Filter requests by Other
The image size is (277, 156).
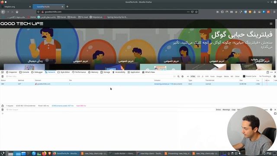[237, 76]
